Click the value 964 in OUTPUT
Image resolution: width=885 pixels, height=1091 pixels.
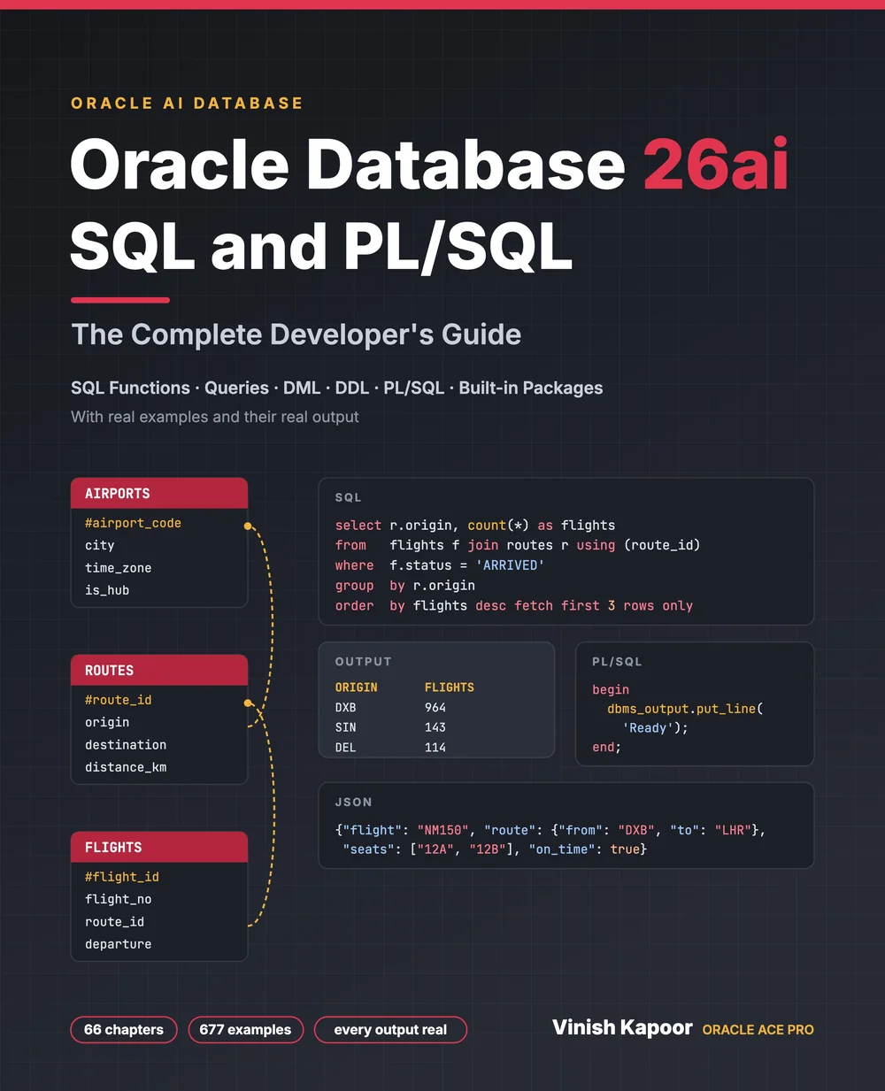435,708
